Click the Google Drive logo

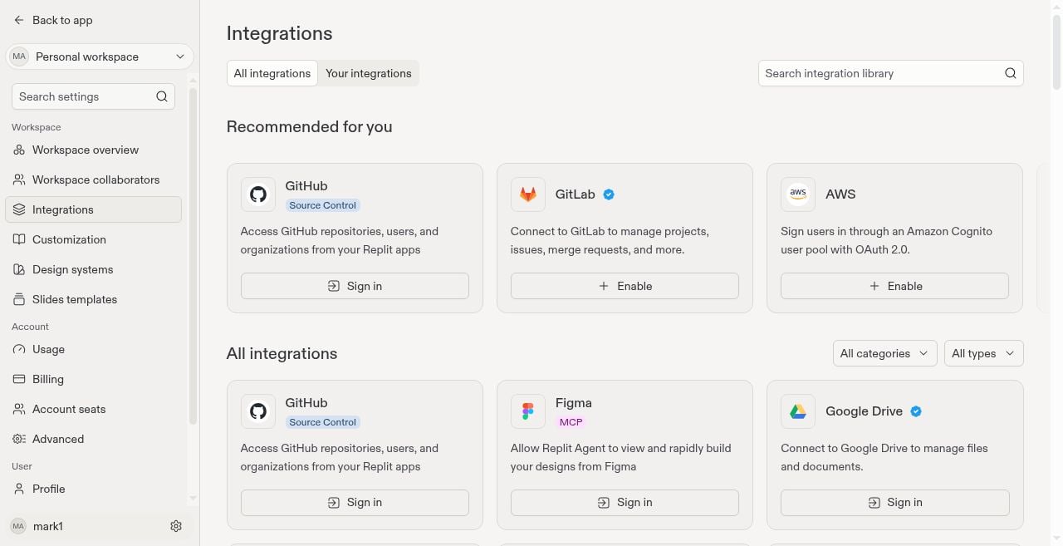(x=798, y=411)
